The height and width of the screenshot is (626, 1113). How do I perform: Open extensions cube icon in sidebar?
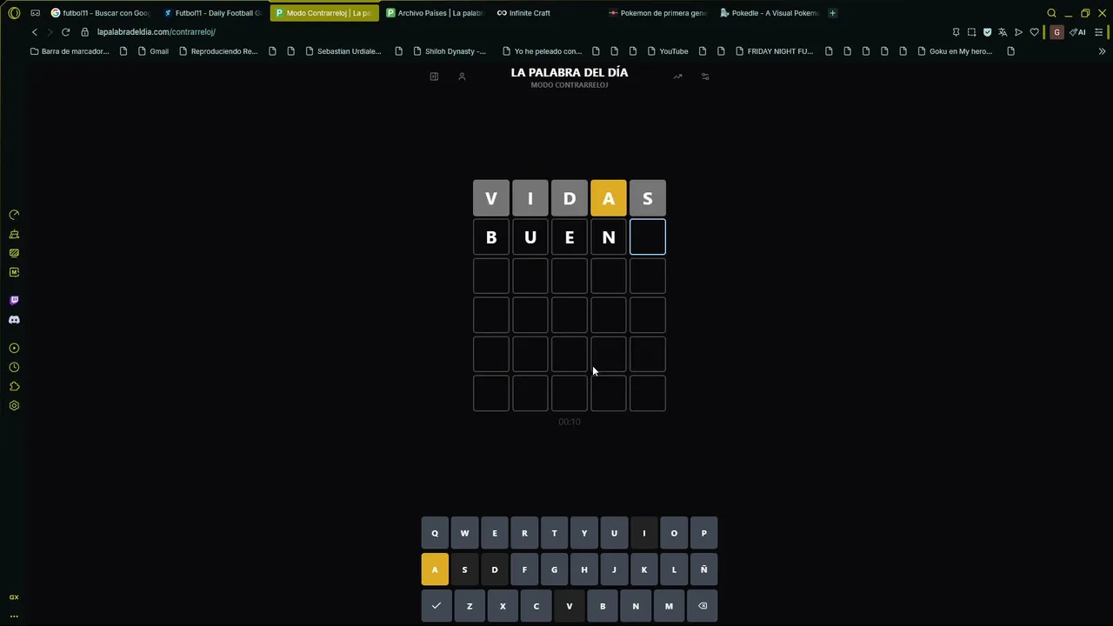pos(14,386)
